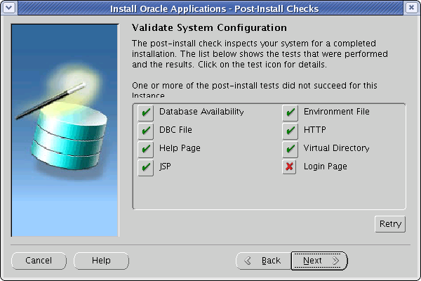Viewport: 421px width, 281px height.
Task: Open failed Login Page red X icon
Action: 289,166
